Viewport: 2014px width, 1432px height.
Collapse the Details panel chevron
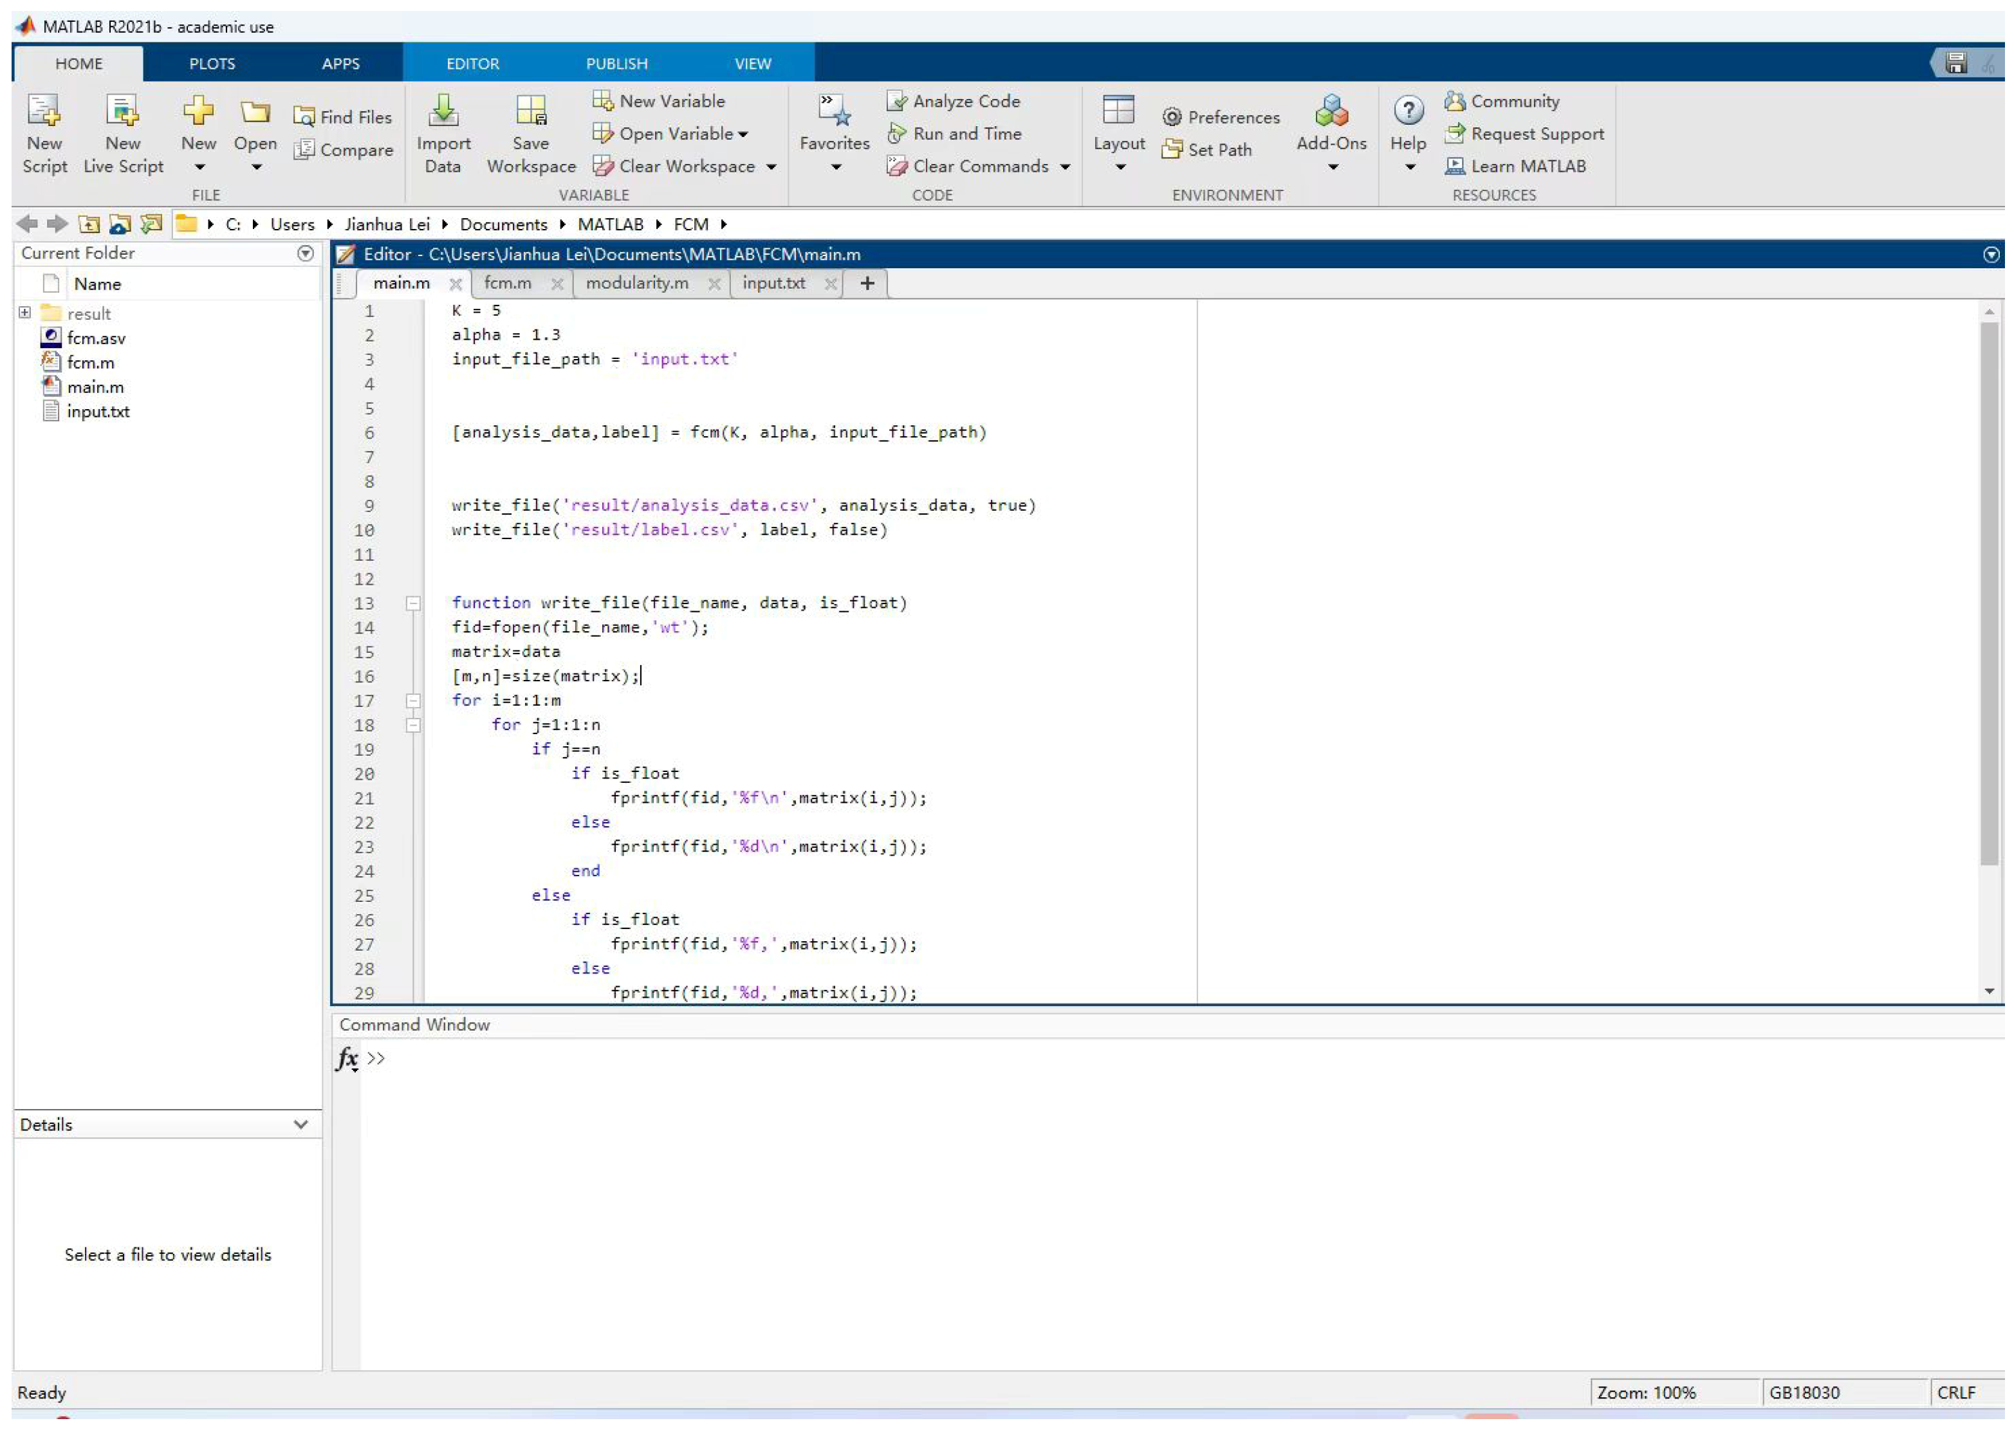click(x=300, y=1125)
